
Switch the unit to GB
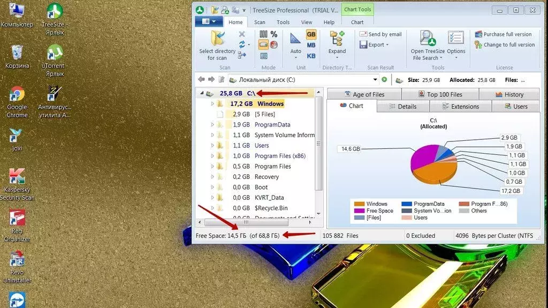pos(311,34)
